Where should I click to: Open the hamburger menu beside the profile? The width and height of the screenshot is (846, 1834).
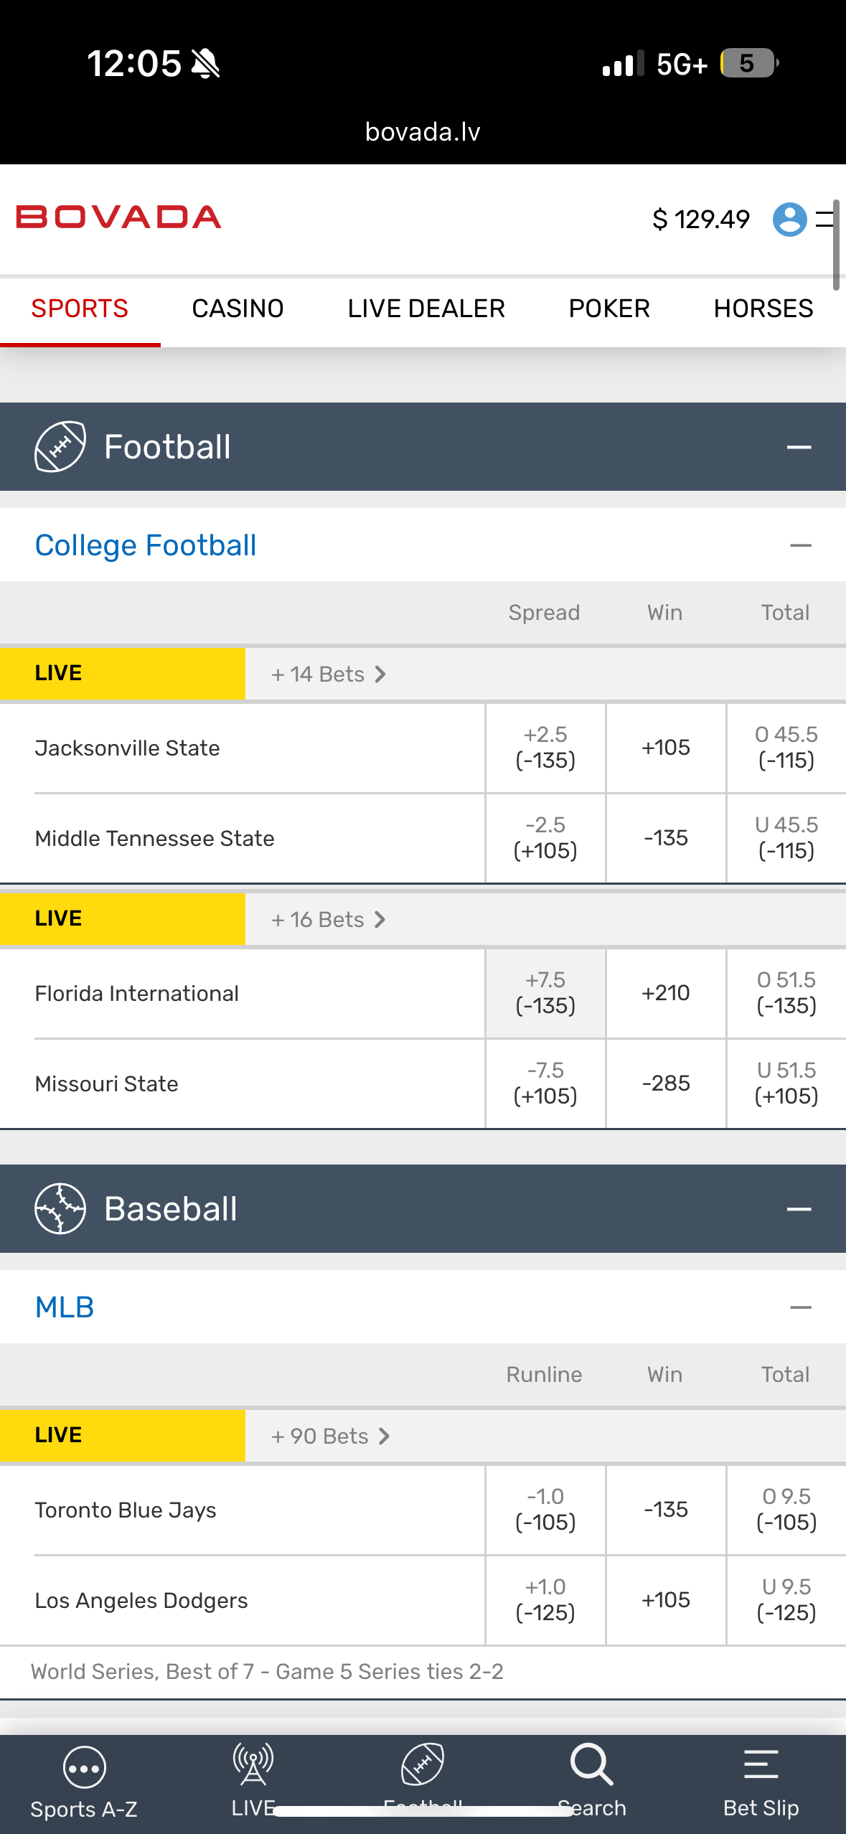pos(825,219)
